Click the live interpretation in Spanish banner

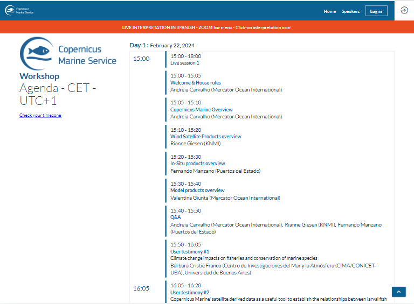tap(207, 27)
